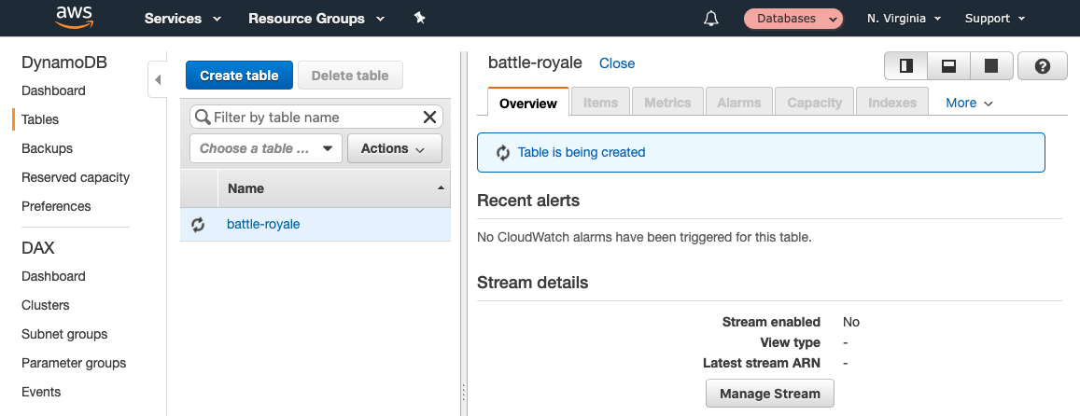Switch to the Metrics tab
This screenshot has width=1080, height=416.
pyautogui.click(x=667, y=102)
